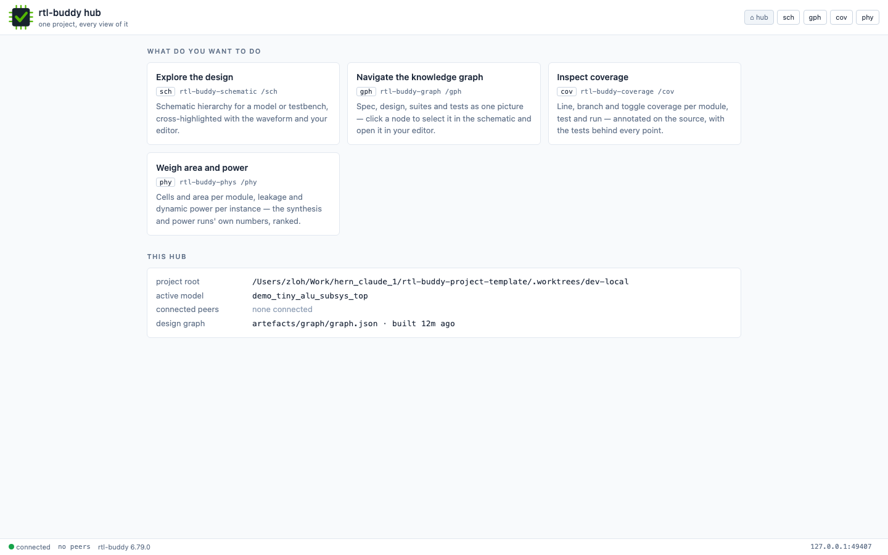Click the 'one project, every view of it' subtitle

point(83,25)
